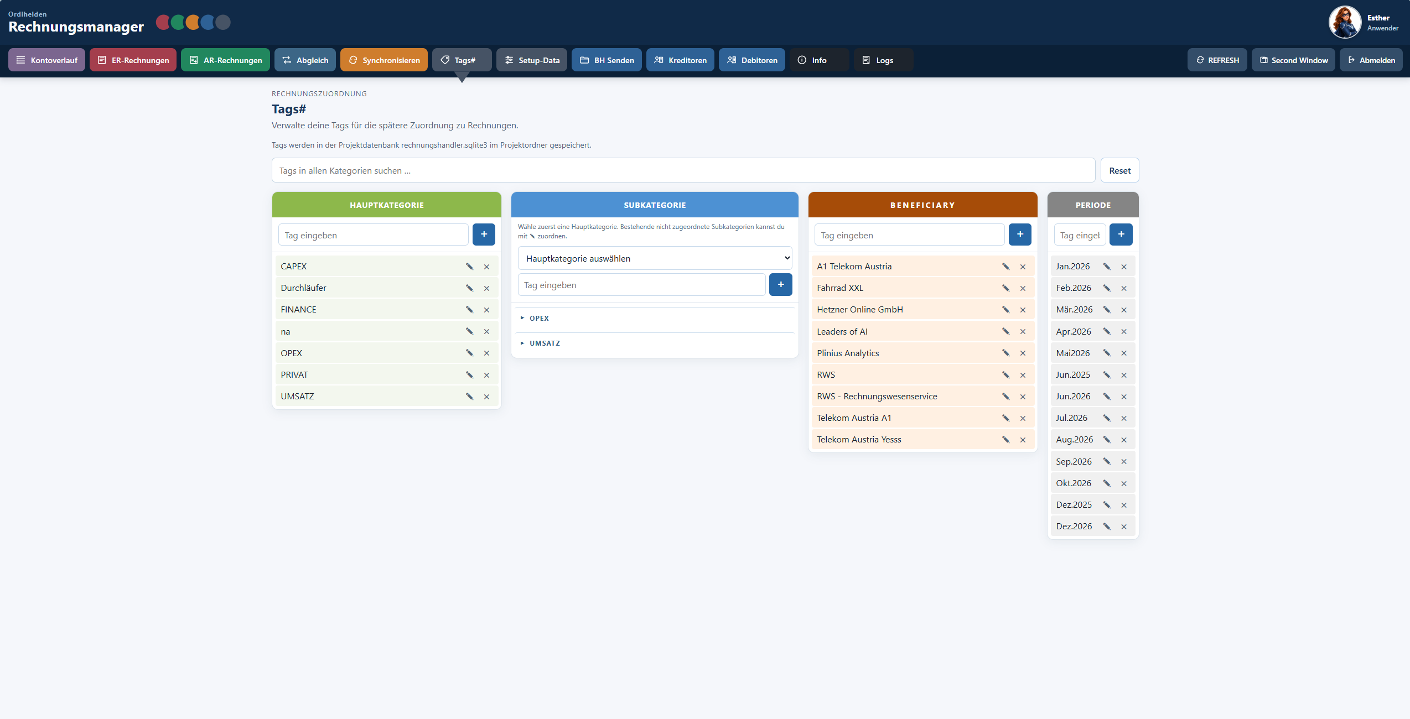The height and width of the screenshot is (719, 1410).
Task: Remove the Fahrrad XXL beneficiary
Action: pos(1023,288)
